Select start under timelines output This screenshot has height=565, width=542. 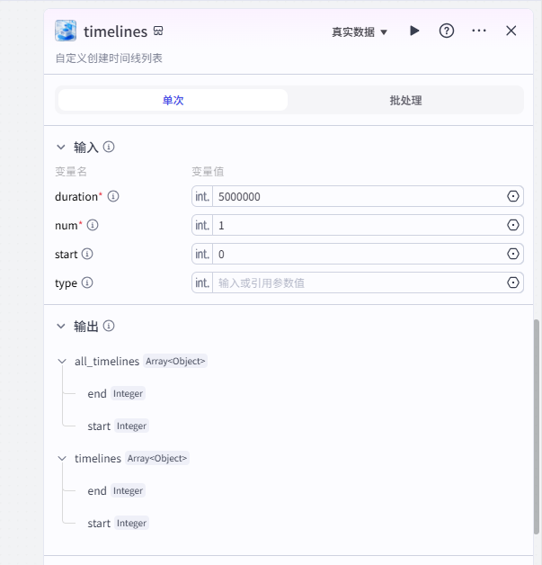99,524
